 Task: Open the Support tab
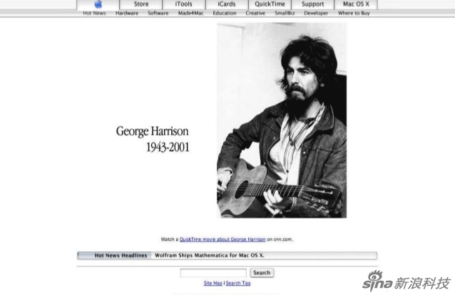313,4
